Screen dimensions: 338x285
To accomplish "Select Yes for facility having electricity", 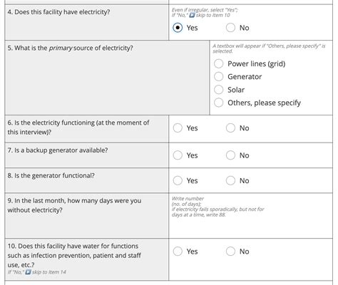I will 178,28.
